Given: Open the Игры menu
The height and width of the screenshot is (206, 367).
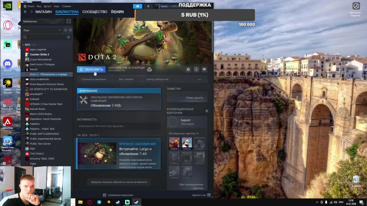Looking at the screenshot, I should click(x=56, y=6).
